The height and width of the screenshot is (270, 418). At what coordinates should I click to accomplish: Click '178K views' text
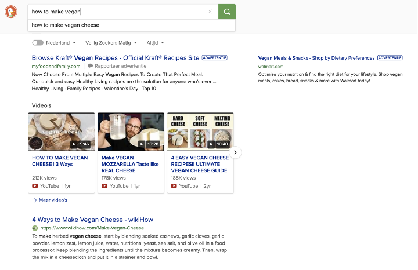114,178
